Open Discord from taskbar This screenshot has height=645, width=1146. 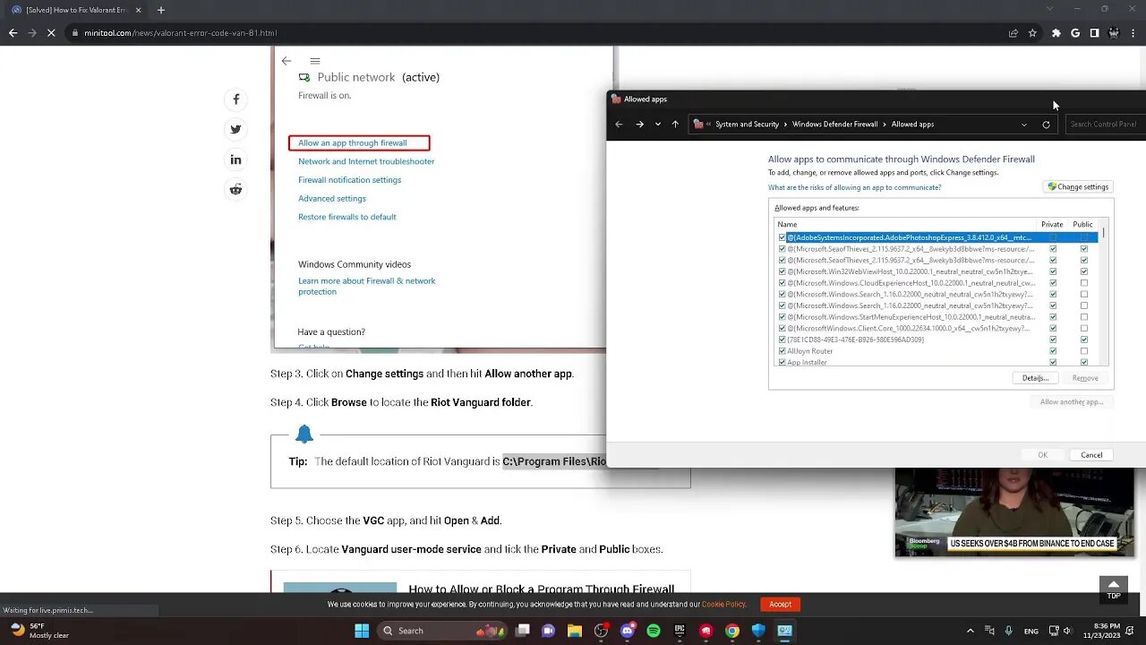point(628,631)
